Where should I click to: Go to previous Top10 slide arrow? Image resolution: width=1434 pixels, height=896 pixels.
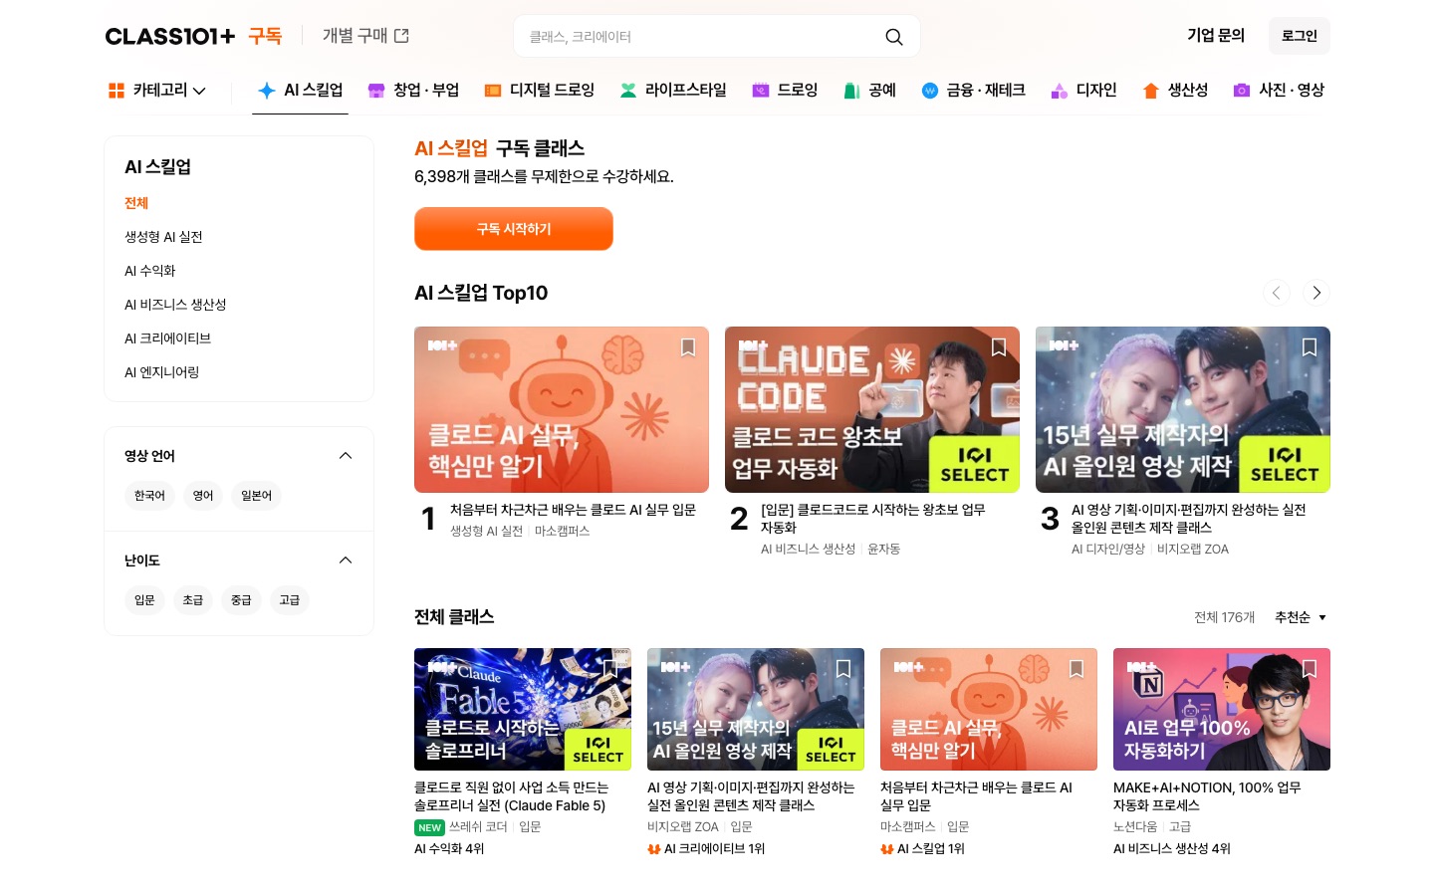tap(1277, 293)
